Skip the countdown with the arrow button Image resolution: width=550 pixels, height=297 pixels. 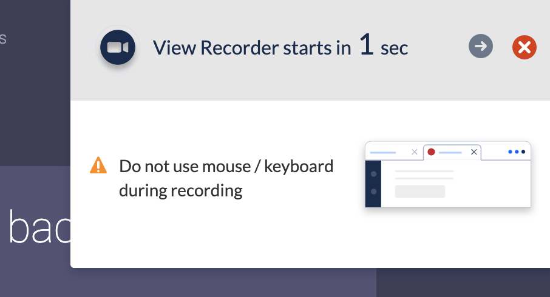tap(481, 46)
